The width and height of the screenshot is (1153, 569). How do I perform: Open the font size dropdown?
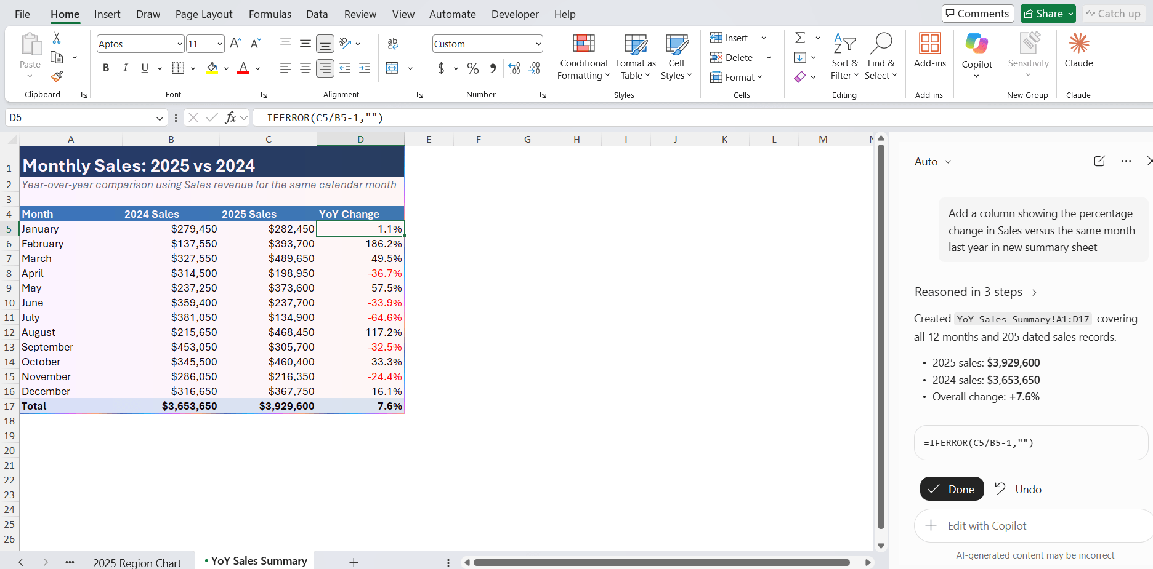coord(220,44)
